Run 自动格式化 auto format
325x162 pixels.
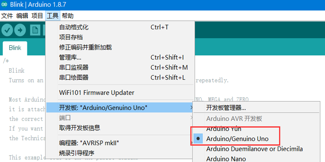[x=74, y=27]
